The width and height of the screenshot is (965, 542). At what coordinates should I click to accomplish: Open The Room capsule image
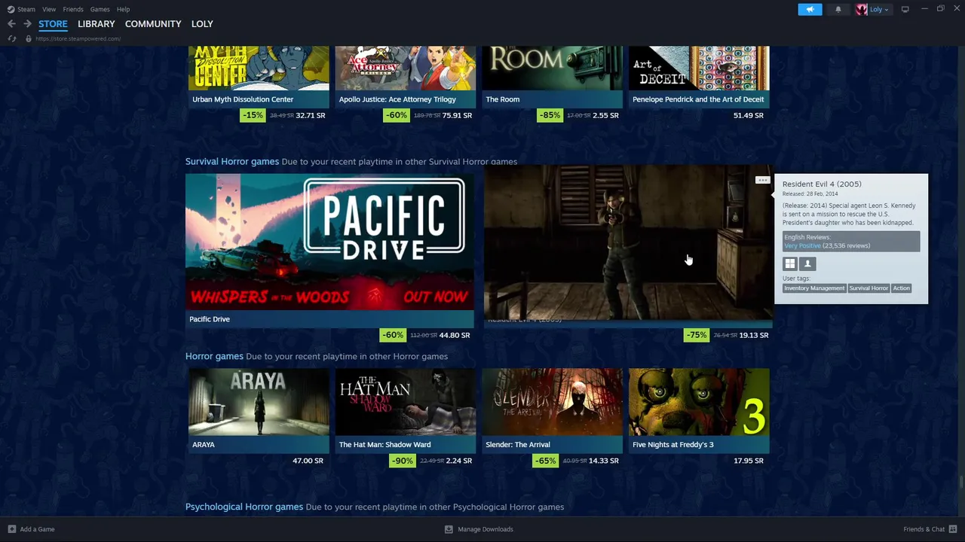pos(553,68)
